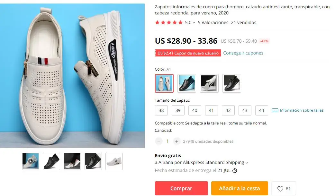Expand AliExpress Standard Shipping options

tap(247, 163)
